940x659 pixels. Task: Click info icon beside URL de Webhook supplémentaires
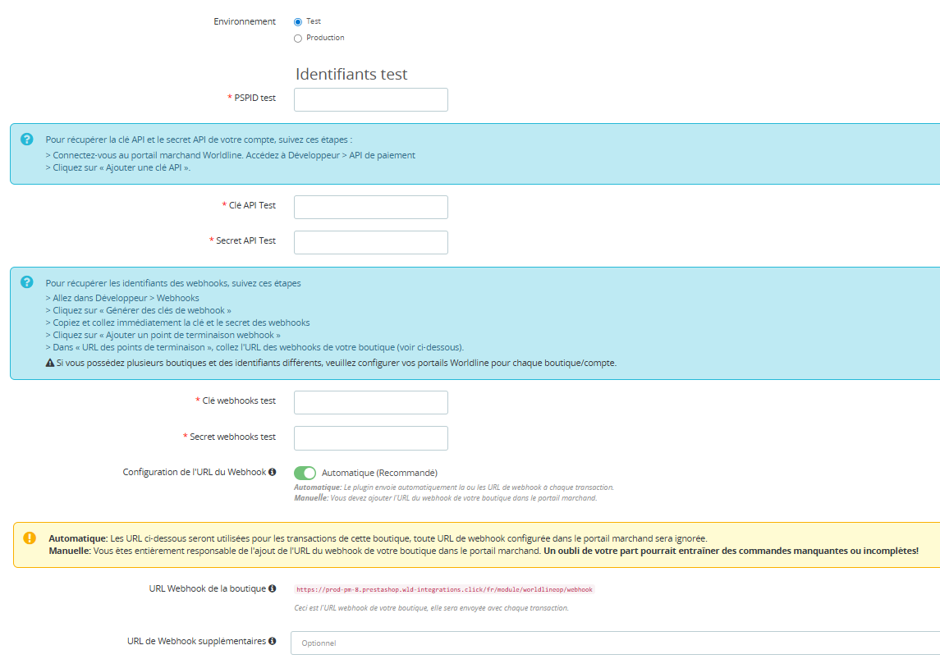pyautogui.click(x=272, y=642)
